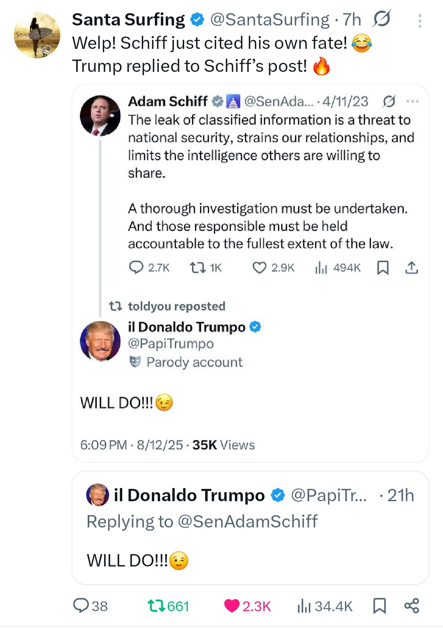Tap the share icon at bottom right
This screenshot has width=443, height=628.
(x=411, y=605)
